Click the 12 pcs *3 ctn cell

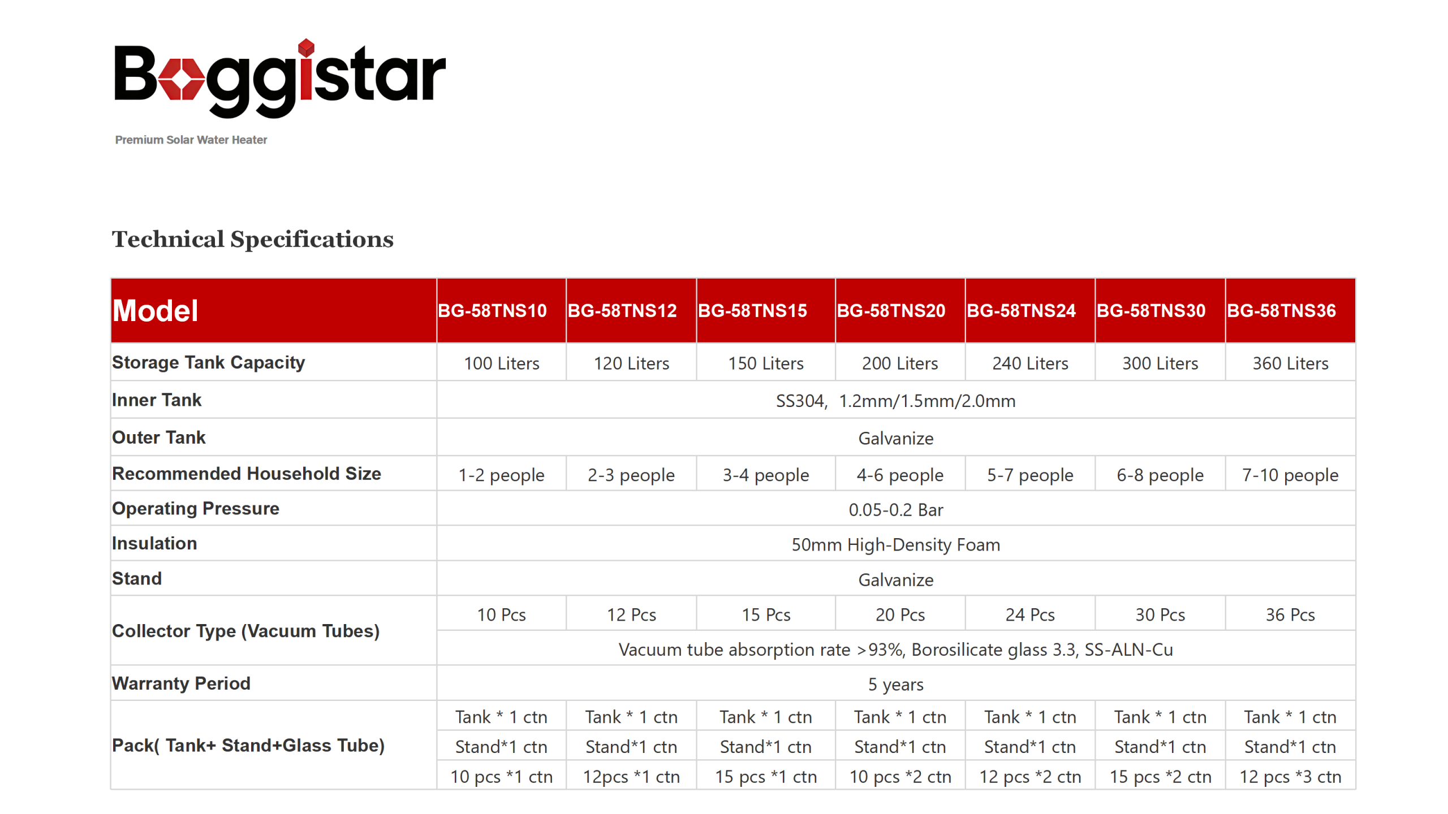tap(1290, 777)
